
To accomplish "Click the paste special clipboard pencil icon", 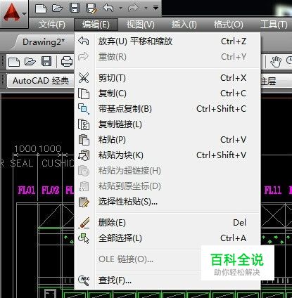I will click(x=84, y=202).
